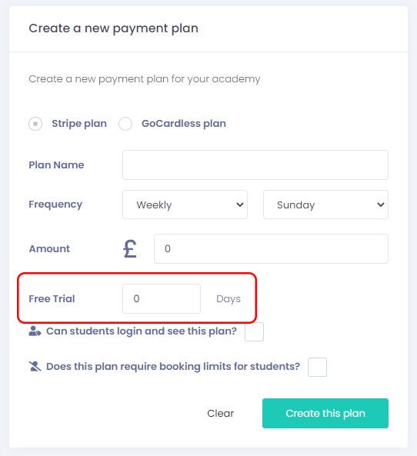Click the Days label next to Free Trial
Viewport: 417px width, 456px height.
click(229, 299)
